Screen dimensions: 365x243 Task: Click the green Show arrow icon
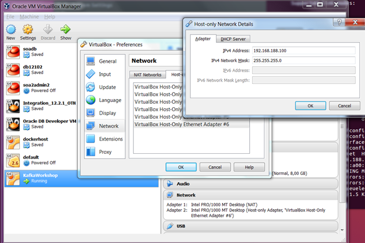point(65,30)
